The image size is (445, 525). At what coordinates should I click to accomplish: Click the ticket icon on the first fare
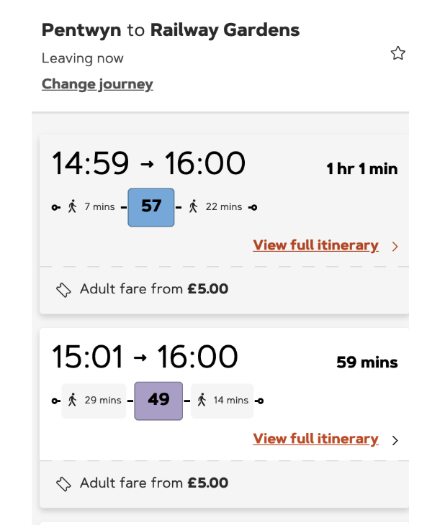pos(63,290)
